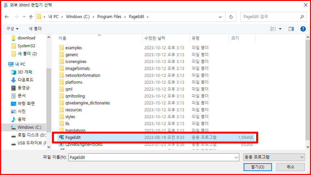Screen dimensions: 311x175
Task: Select the resources folder icon
Action: coord(61,110)
